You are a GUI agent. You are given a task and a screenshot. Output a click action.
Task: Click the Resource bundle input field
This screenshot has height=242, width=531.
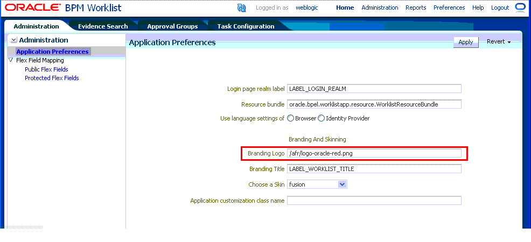pos(374,104)
